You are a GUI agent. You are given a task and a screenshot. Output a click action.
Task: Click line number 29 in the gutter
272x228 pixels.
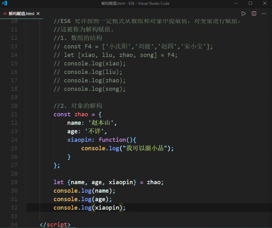pyautogui.click(x=14, y=182)
